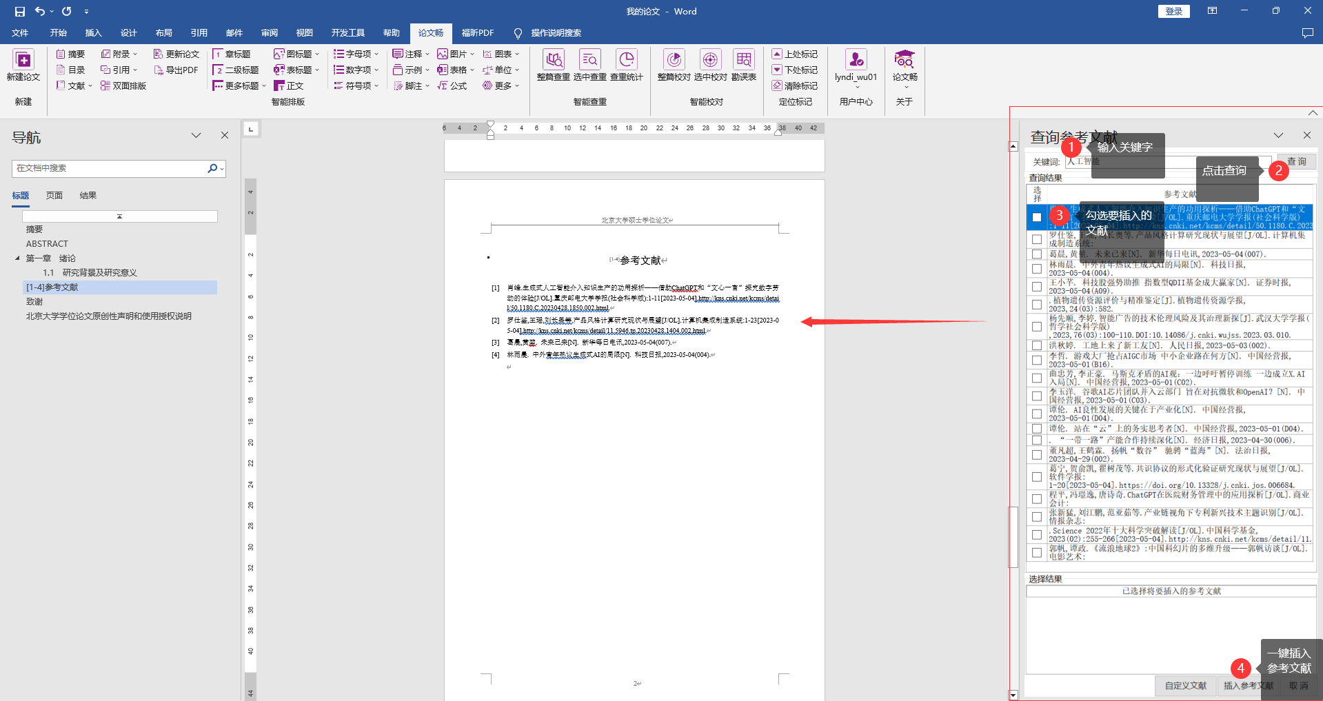Export document via 导出PDF
Image resolution: width=1323 pixels, height=701 pixels.
click(x=176, y=70)
